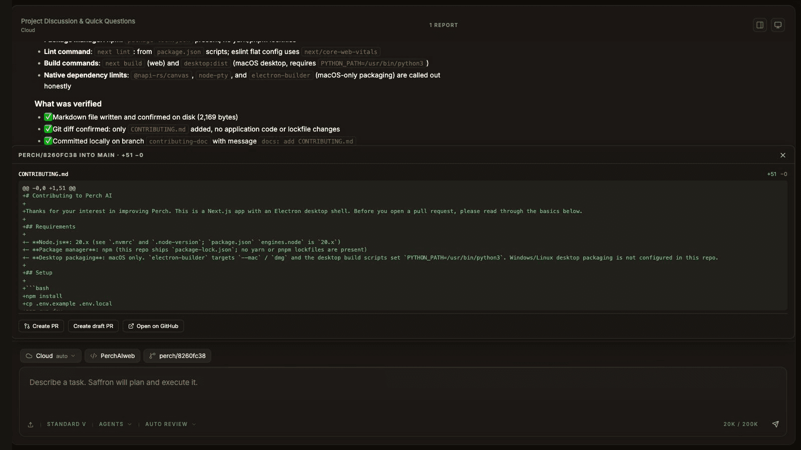This screenshot has height=450, width=801.
Task: Click the '+## Setup' diff line
Action: [x=37, y=272]
